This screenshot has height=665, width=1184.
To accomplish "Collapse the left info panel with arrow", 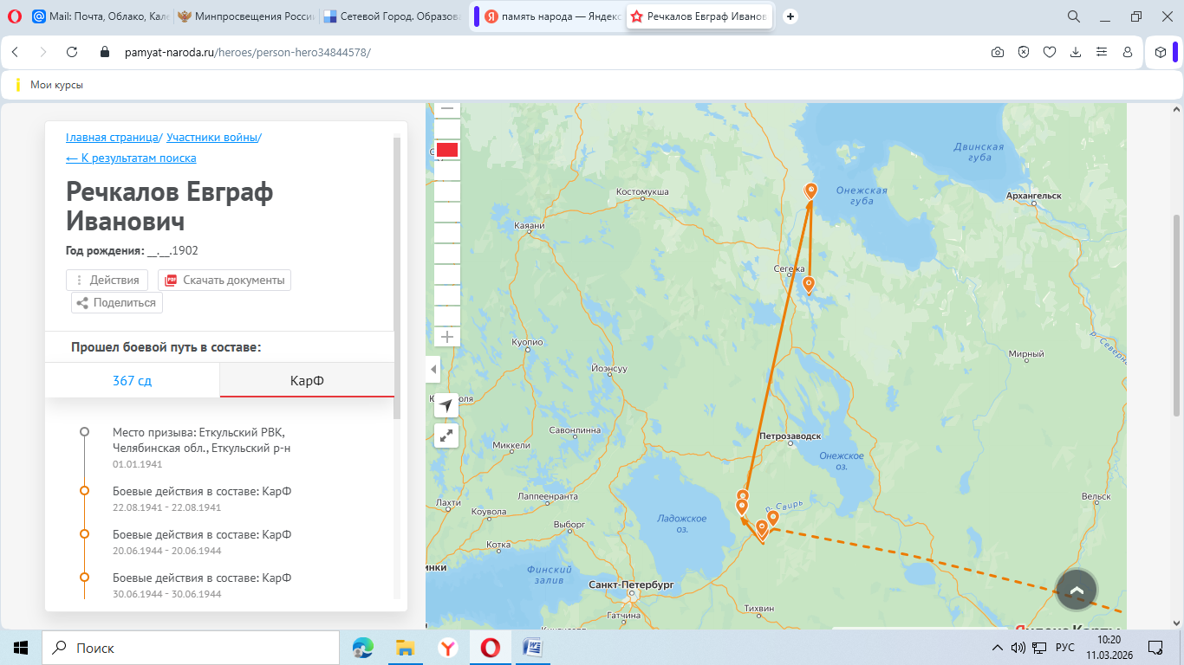I will click(x=433, y=370).
